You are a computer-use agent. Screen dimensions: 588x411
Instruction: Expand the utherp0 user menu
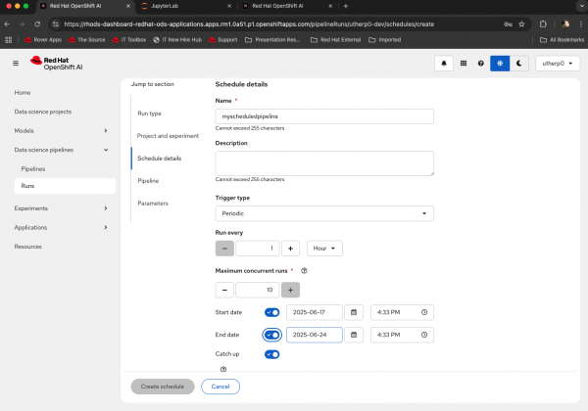point(557,63)
